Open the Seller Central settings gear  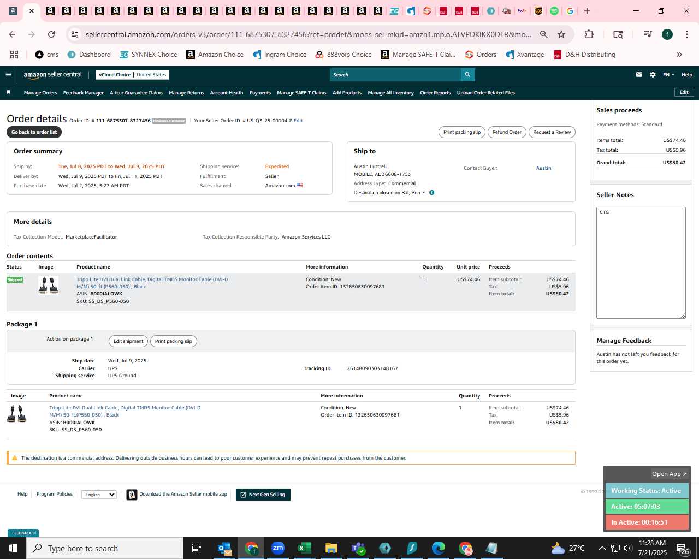[x=653, y=75]
